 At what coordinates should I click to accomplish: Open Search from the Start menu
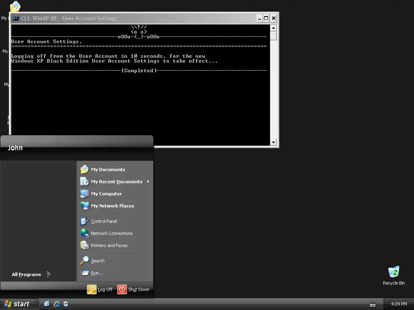[115, 261]
